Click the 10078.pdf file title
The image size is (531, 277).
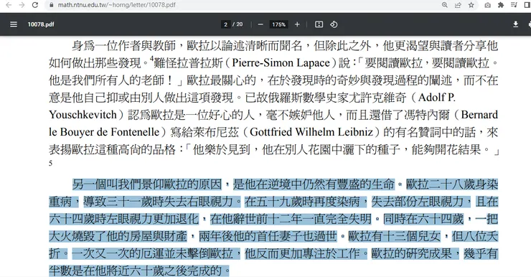41,24
